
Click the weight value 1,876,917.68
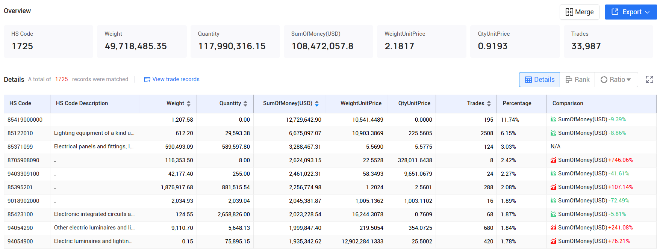[177, 187]
